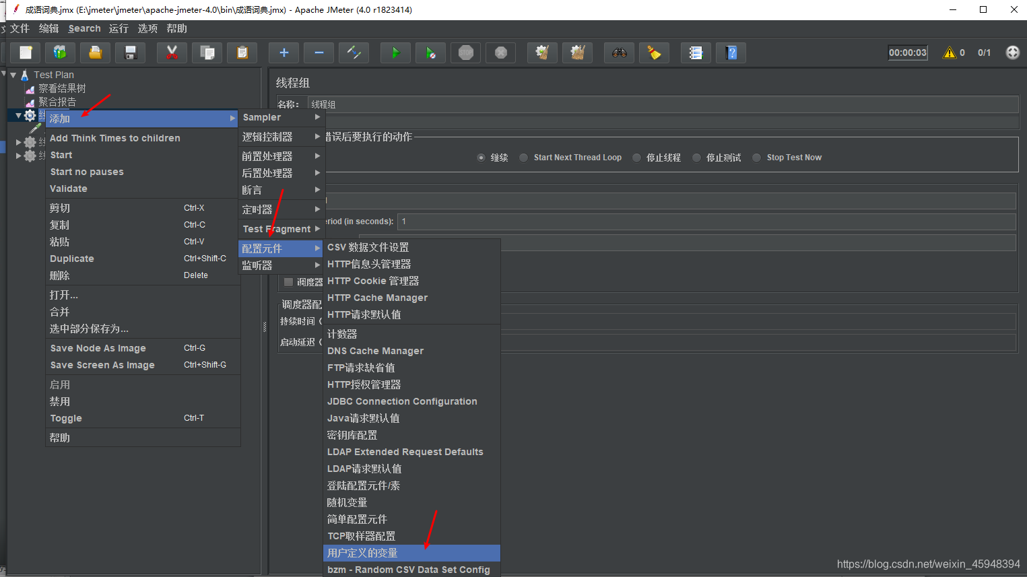Toggle the 调度器 checkbox
Screen dimensions: 1027x577
(288, 282)
